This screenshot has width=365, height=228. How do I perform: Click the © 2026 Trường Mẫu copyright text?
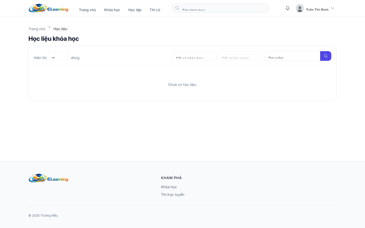tap(43, 216)
